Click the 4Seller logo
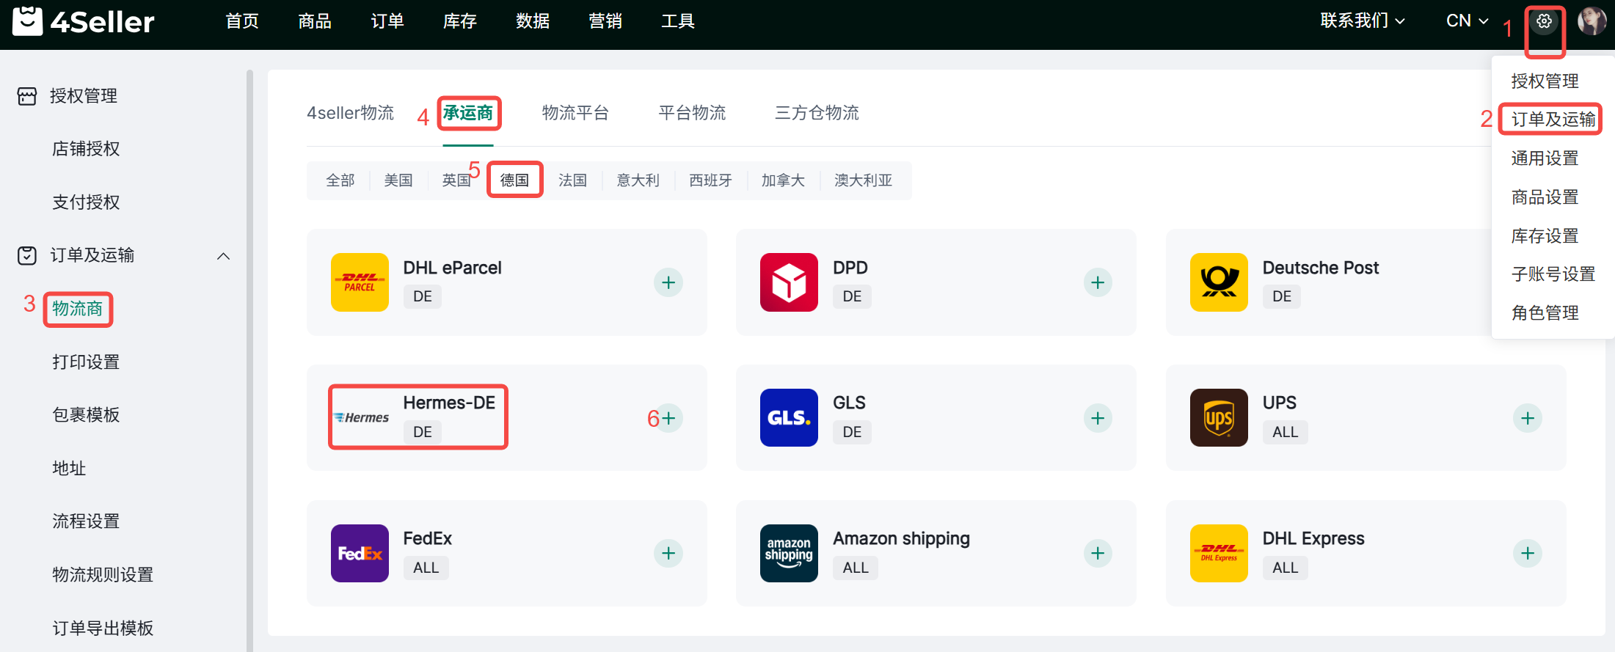 (x=83, y=21)
